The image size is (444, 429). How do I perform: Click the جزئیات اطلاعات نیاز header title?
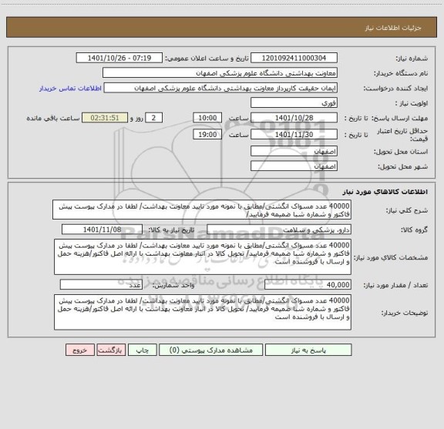[393, 28]
